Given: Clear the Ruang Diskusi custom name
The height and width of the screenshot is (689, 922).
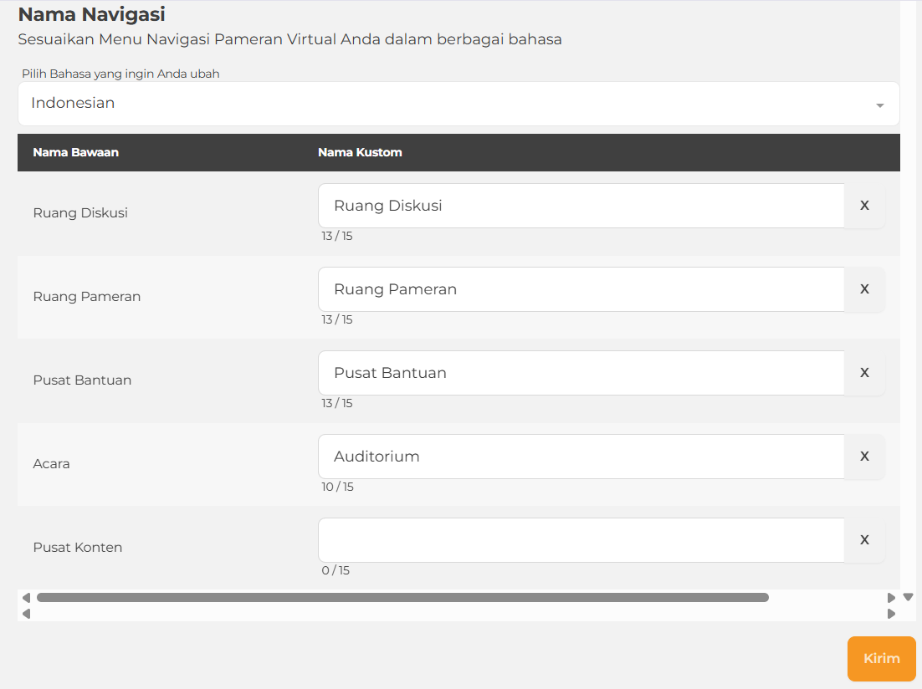Looking at the screenshot, I should 864,206.
